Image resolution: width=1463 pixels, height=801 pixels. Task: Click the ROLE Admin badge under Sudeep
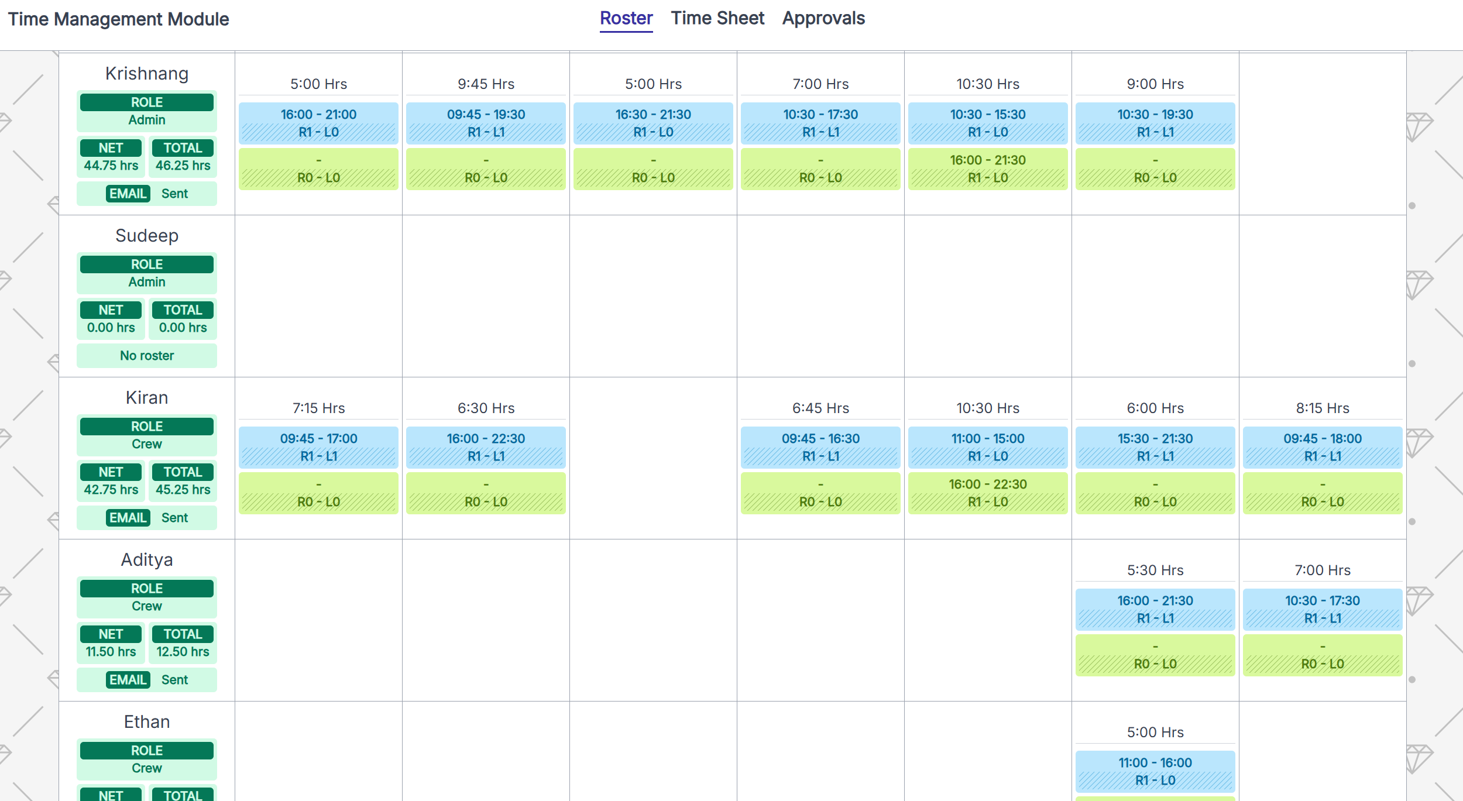point(146,273)
